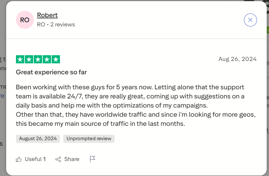This screenshot has width=269, height=176.
Task: Click the "August 26, 2024" date badge
Action: click(x=38, y=139)
